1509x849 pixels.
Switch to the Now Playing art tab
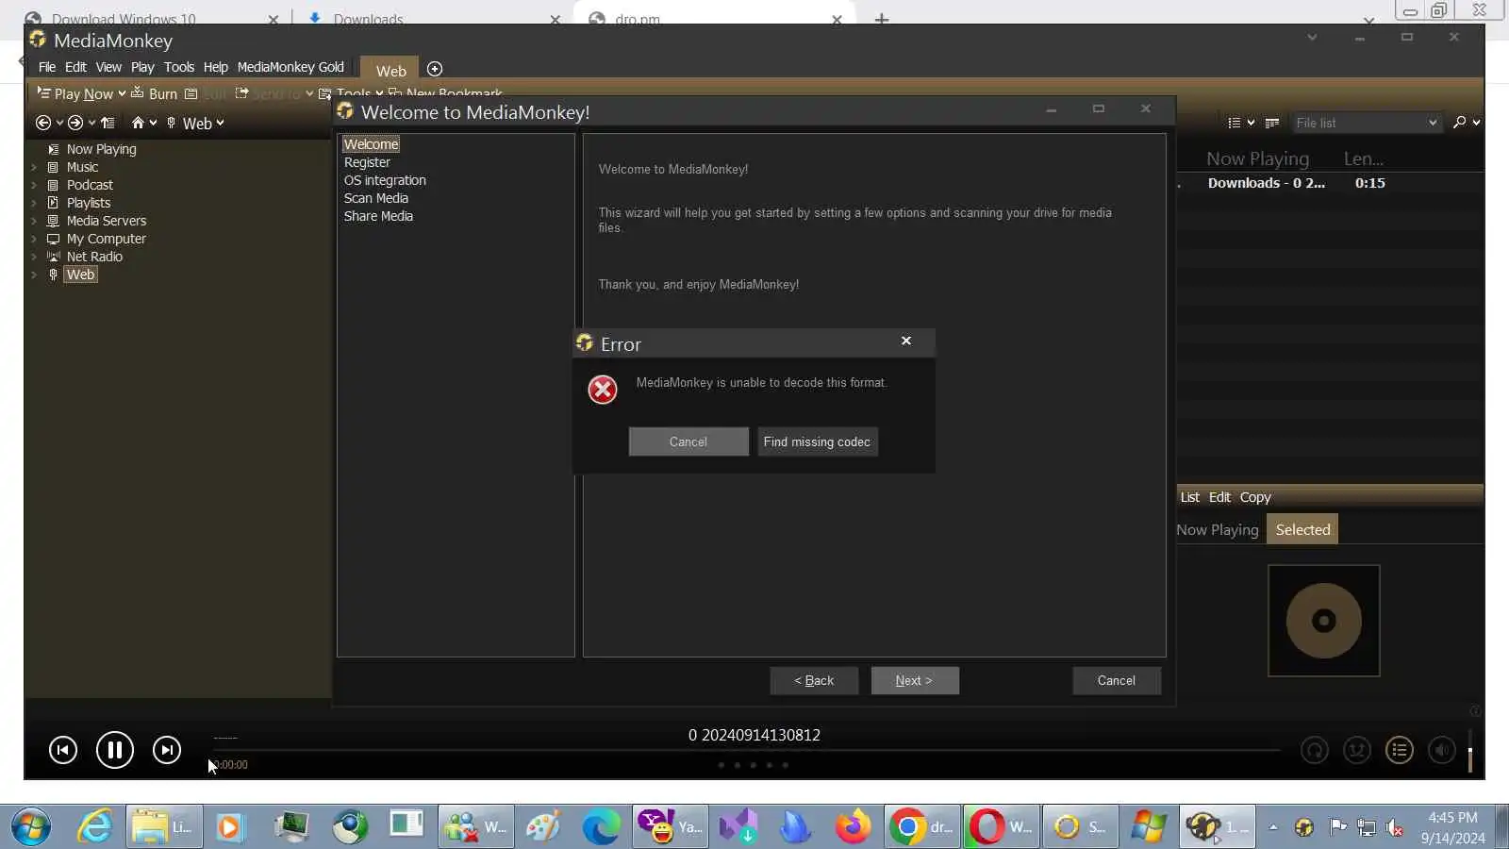click(x=1218, y=529)
